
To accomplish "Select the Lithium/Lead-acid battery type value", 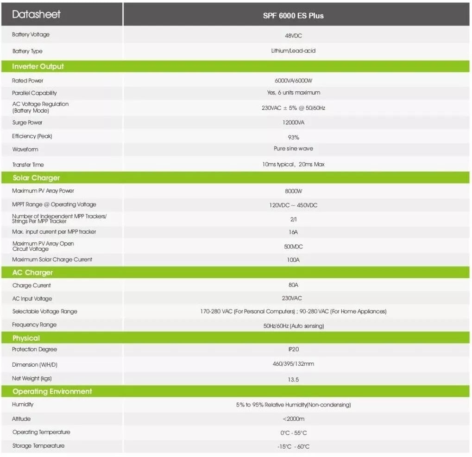I will pyautogui.click(x=293, y=51).
